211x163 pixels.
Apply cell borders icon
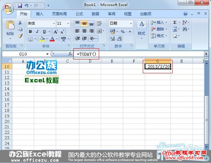(x=31, y=39)
